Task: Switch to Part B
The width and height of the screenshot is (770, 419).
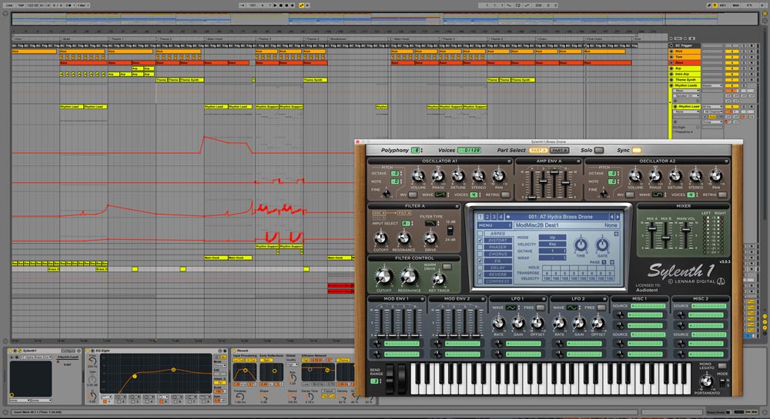Action: coord(559,150)
